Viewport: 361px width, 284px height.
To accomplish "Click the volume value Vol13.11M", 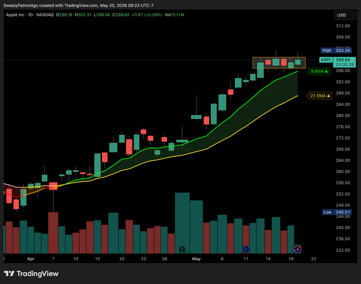I will [x=174, y=15].
